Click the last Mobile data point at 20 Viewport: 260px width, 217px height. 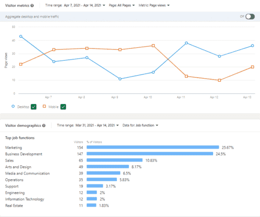click(253, 67)
